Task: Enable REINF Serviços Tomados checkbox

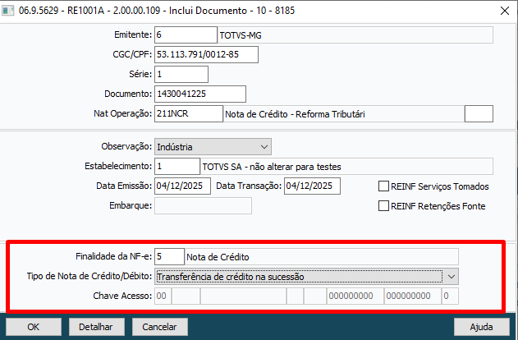Action: (383, 186)
